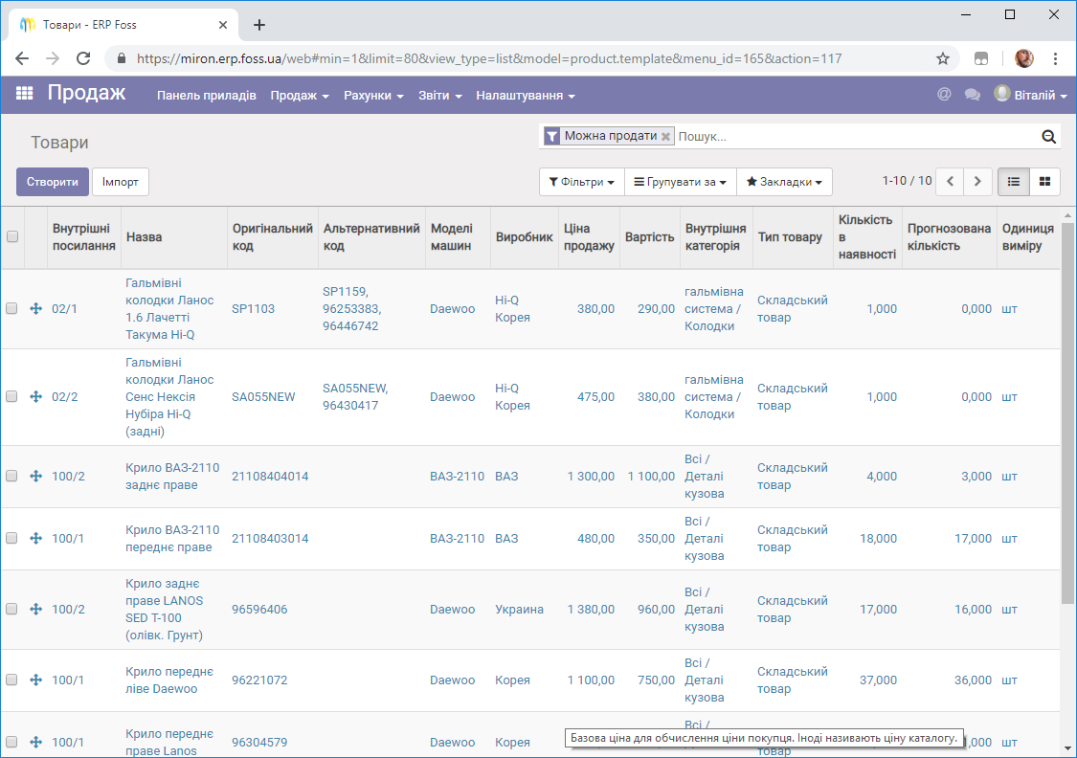Go to next page of records
Viewport: 1077px width, 758px height.
tap(977, 182)
